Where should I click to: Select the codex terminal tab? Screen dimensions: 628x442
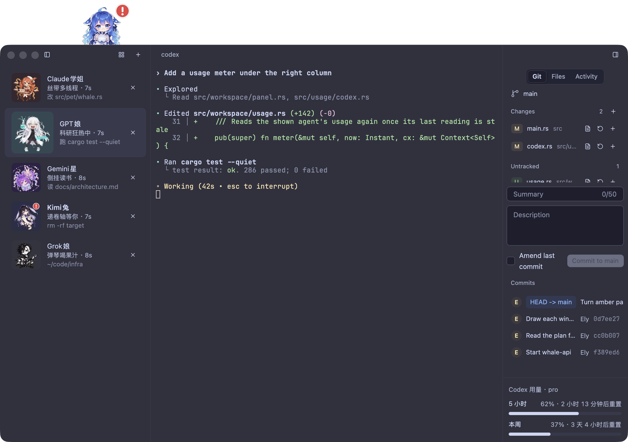pyautogui.click(x=170, y=55)
